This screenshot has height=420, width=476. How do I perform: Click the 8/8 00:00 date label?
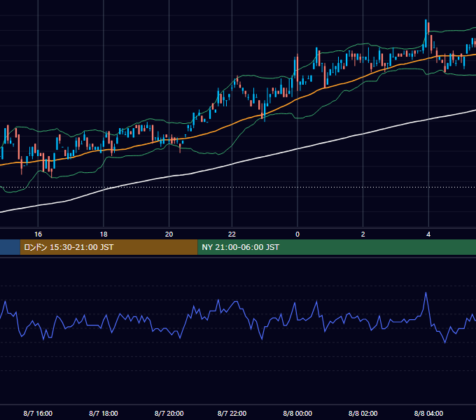click(297, 413)
